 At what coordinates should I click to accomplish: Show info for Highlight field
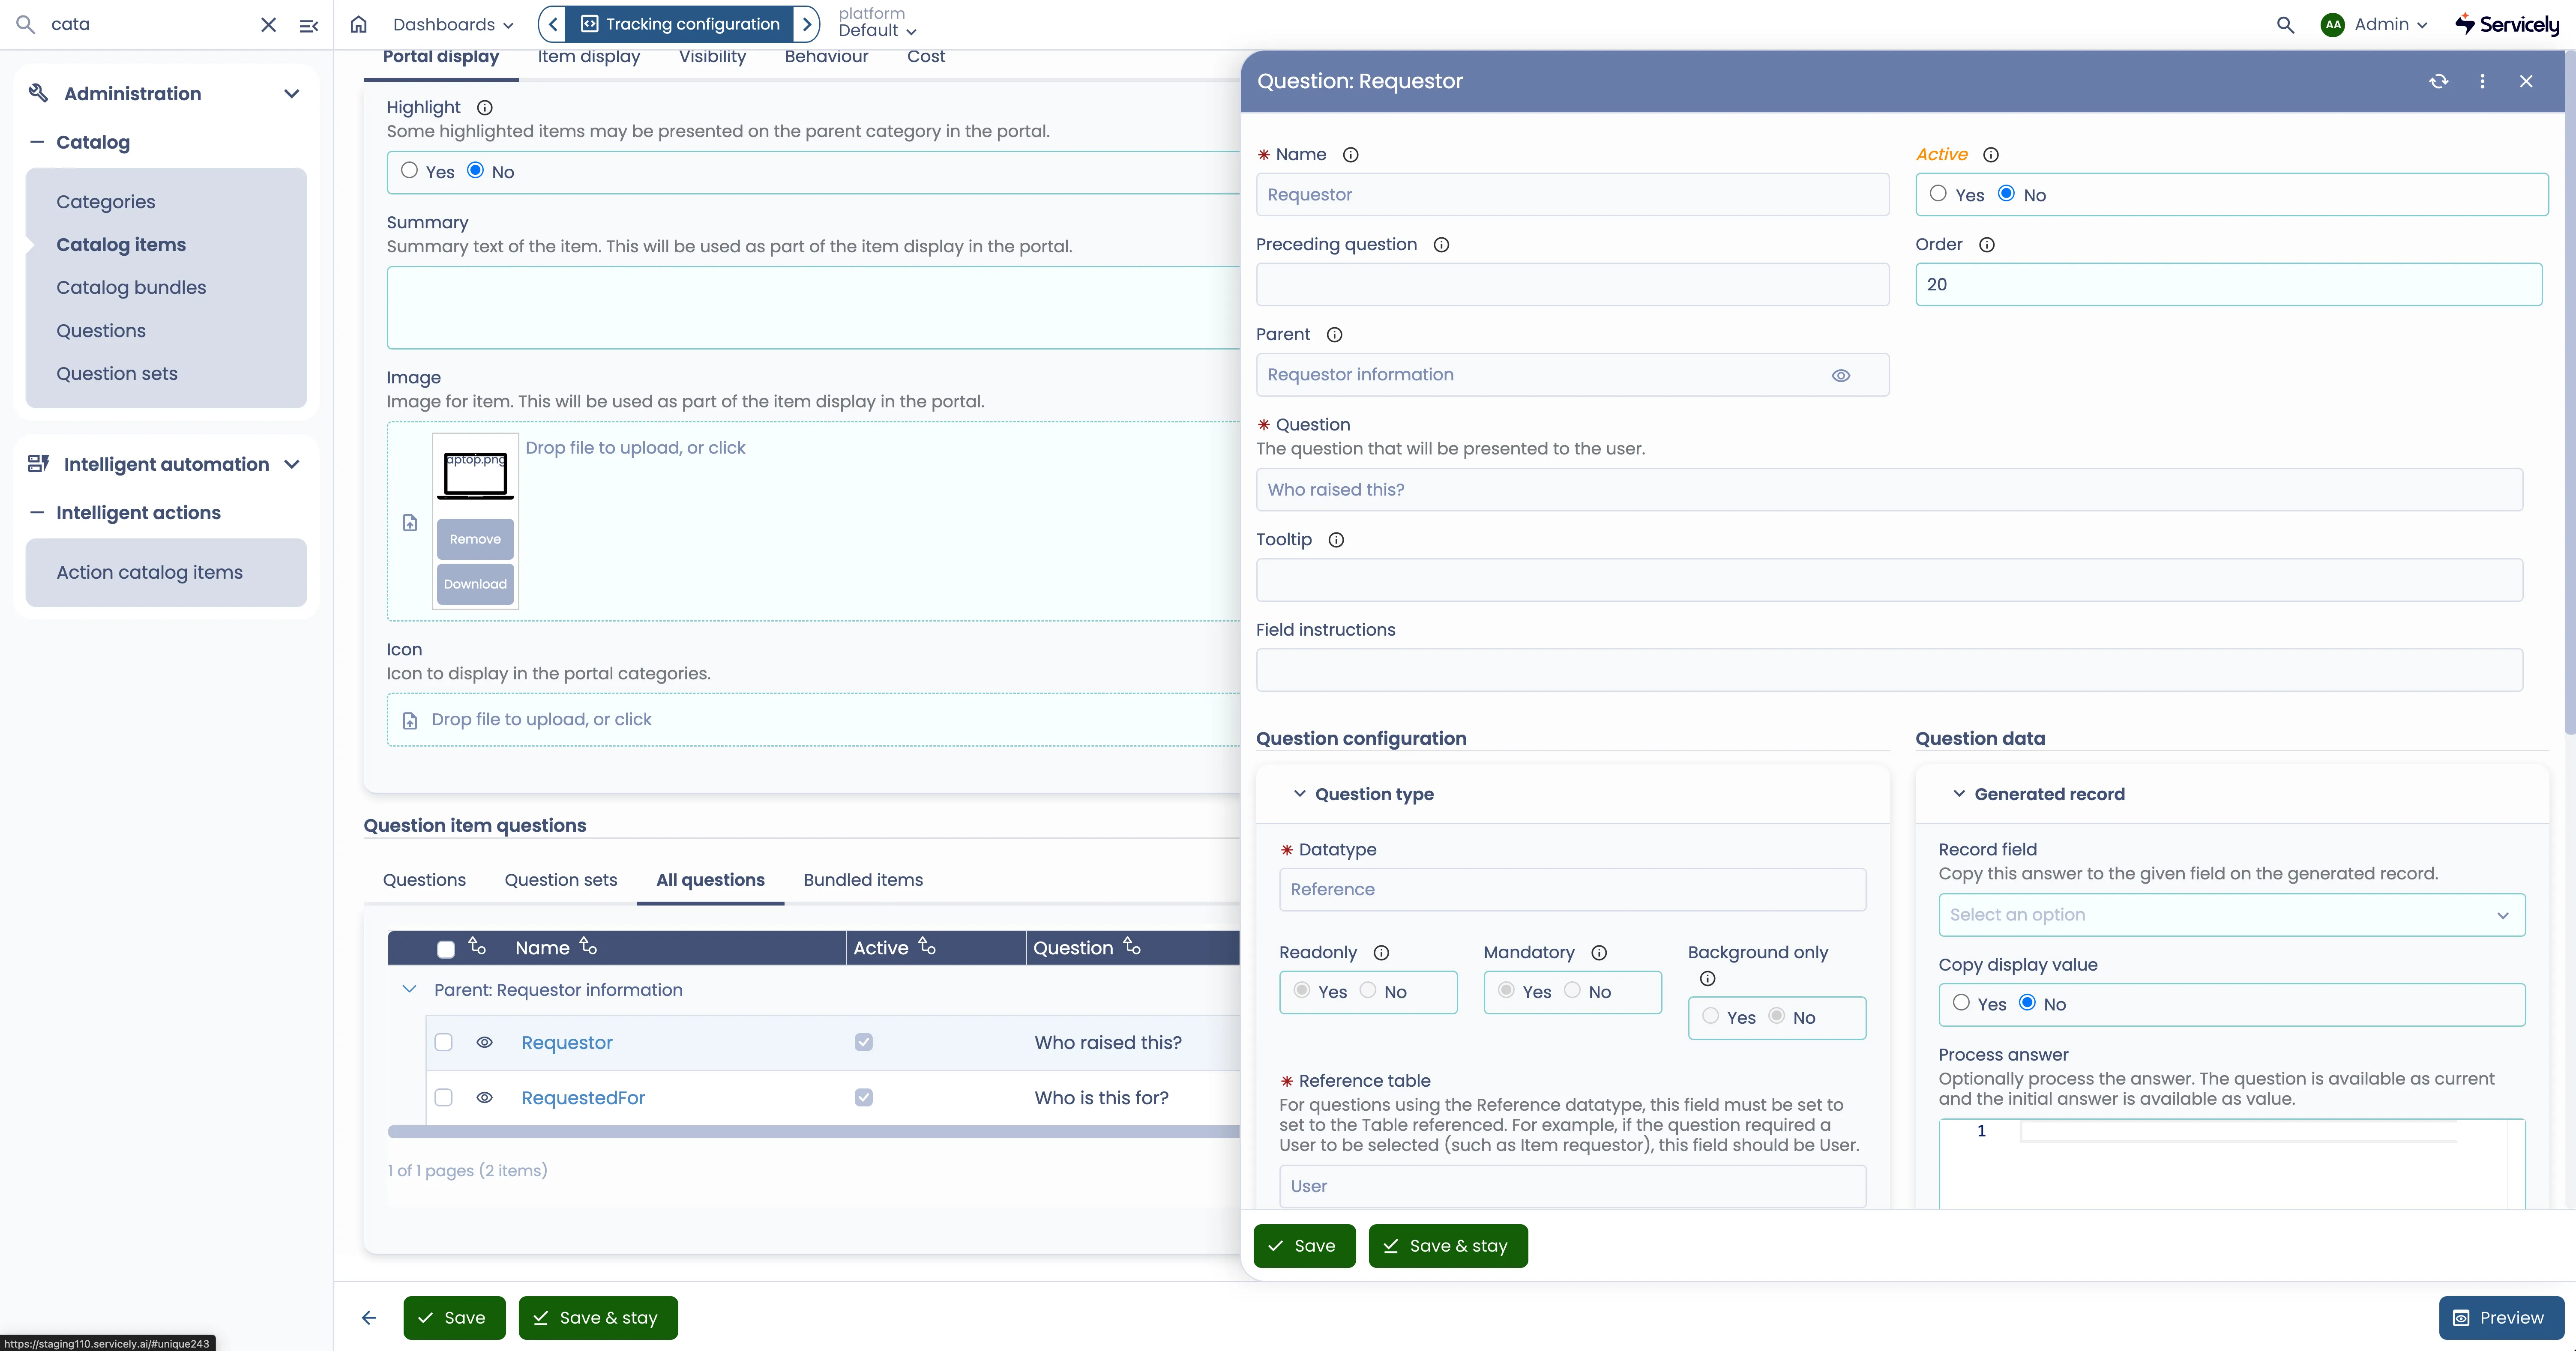(485, 107)
